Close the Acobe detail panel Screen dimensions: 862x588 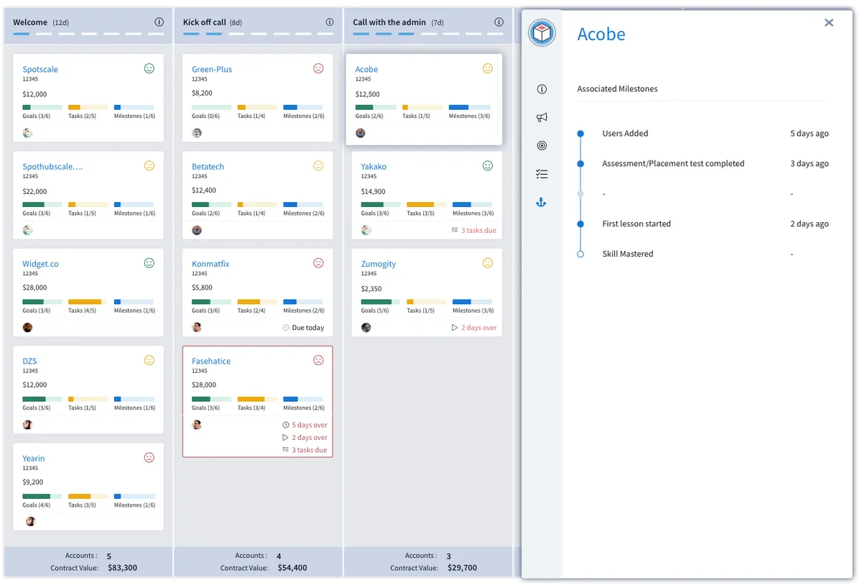(x=829, y=23)
